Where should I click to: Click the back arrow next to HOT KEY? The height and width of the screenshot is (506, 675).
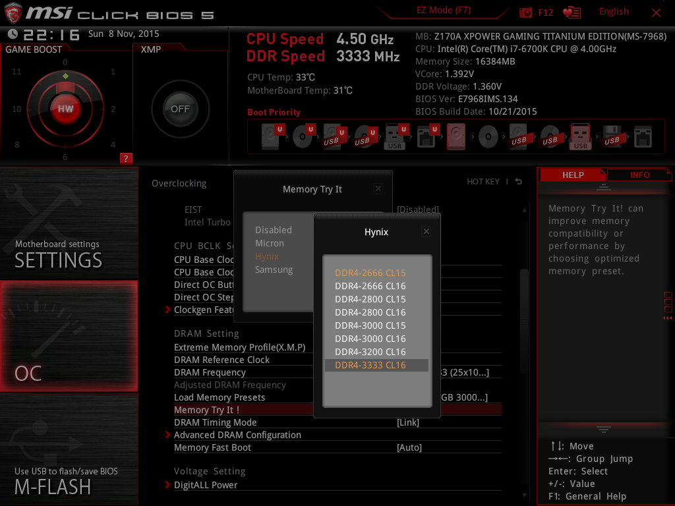pos(519,182)
